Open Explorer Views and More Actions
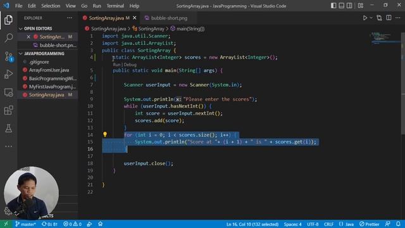Image resolution: width=405 pixels, height=228 pixels. point(70,18)
